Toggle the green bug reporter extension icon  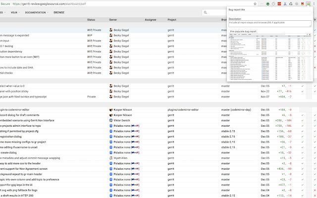click(x=308, y=3)
